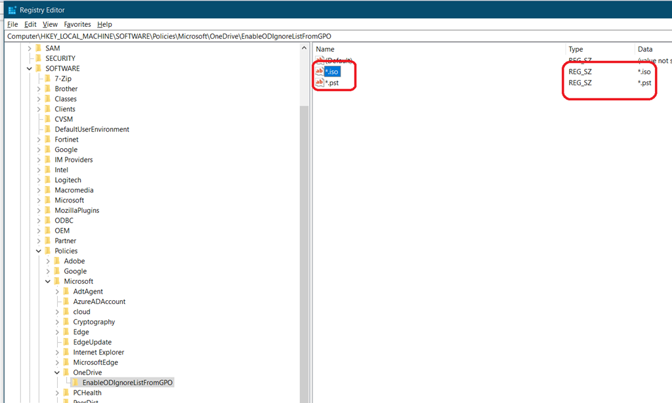Select the SOFTWARE folder icon
672x403 pixels.
pyautogui.click(x=39, y=68)
